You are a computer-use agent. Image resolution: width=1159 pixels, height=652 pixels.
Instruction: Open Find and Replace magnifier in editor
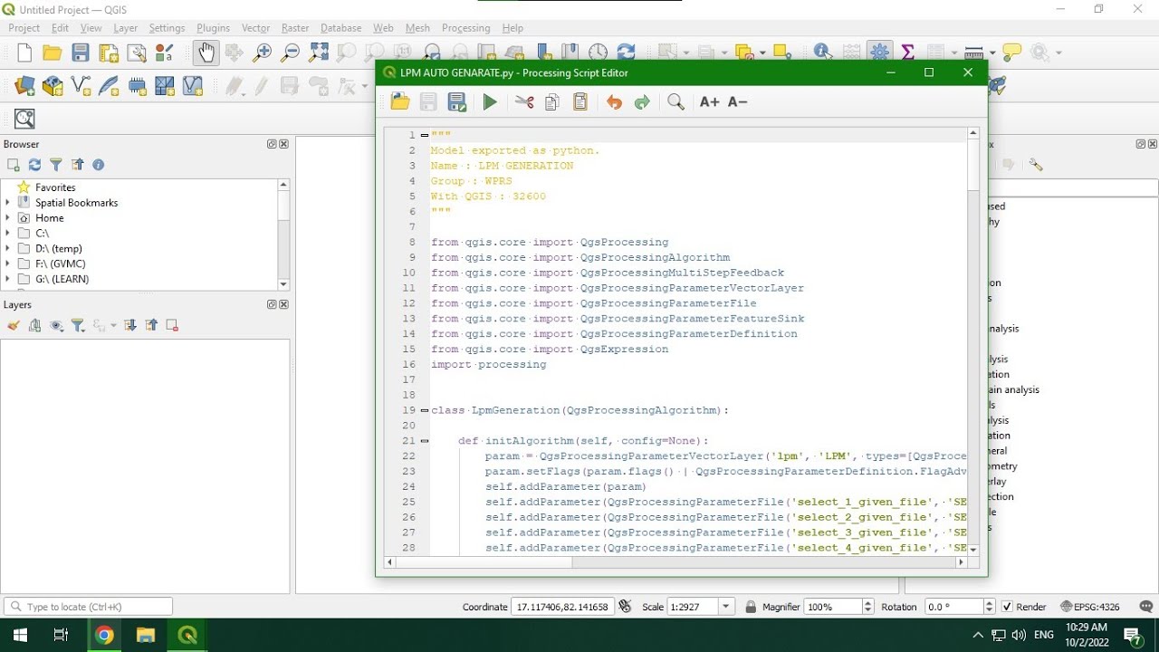pos(675,102)
